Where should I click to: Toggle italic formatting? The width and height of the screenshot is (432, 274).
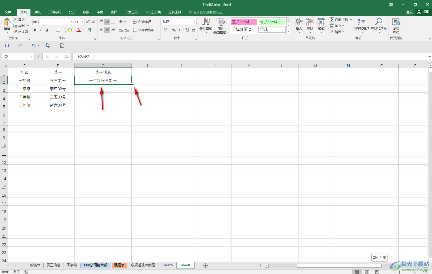pyautogui.click(x=41, y=30)
